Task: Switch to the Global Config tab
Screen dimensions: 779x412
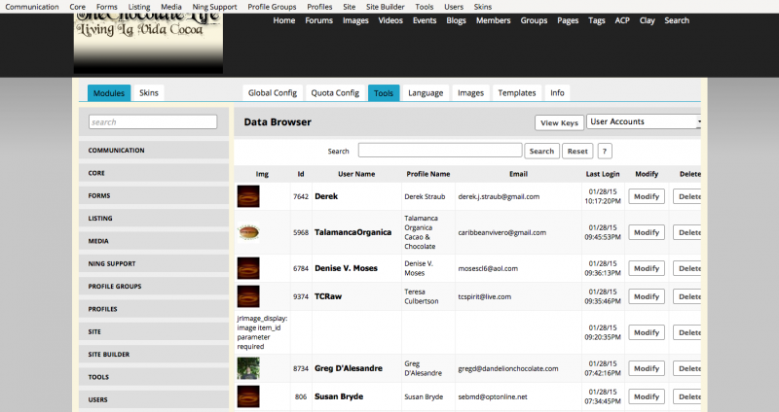Action: (x=272, y=93)
